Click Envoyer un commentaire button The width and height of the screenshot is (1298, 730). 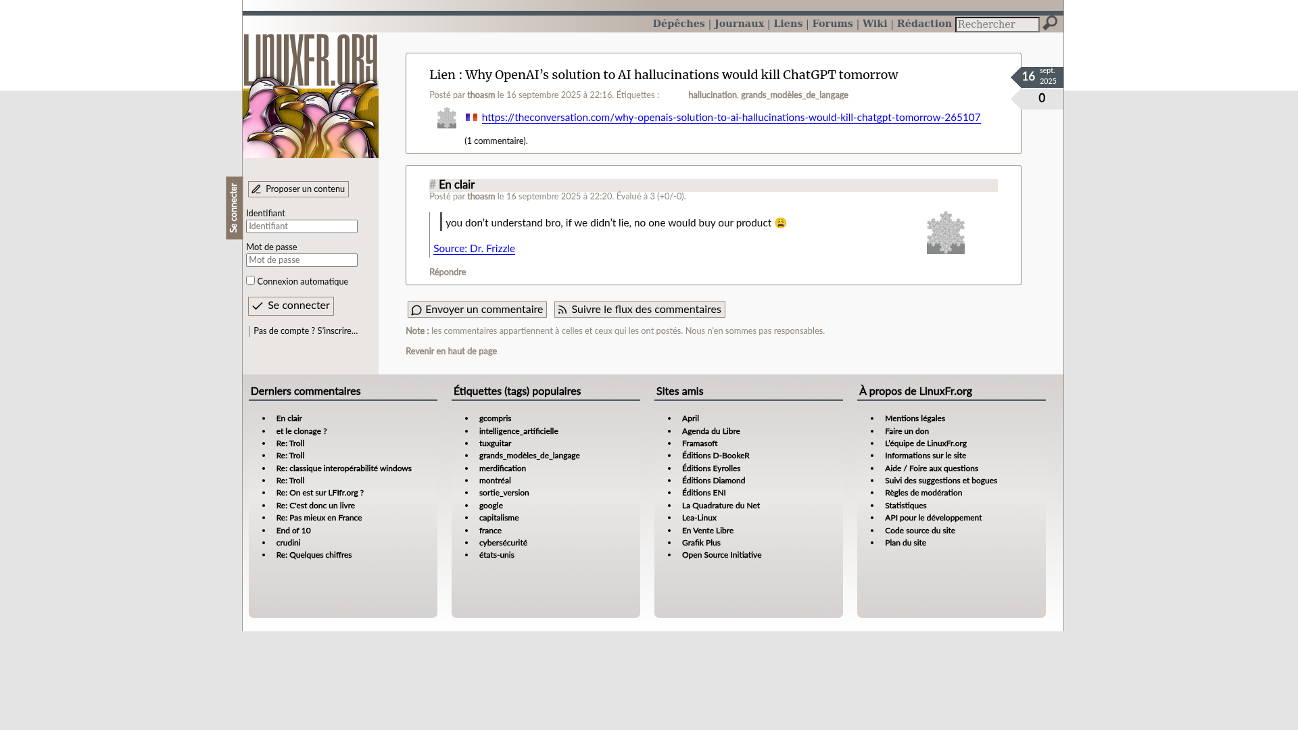(x=477, y=310)
